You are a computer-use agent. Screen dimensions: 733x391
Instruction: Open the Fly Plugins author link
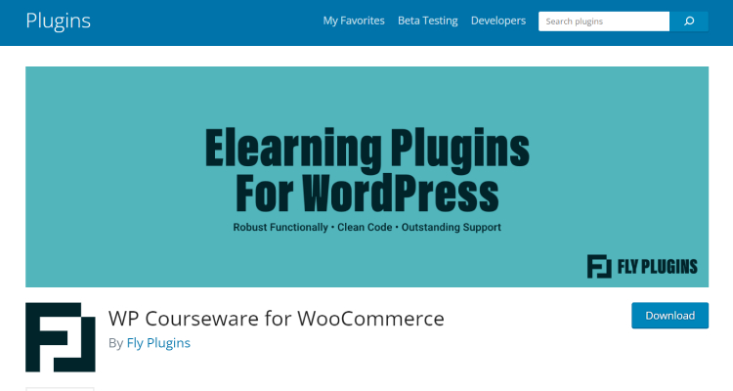[x=158, y=343]
